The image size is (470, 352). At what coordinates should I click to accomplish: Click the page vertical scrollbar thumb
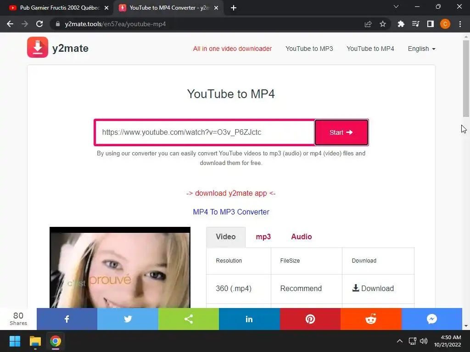(x=466, y=78)
